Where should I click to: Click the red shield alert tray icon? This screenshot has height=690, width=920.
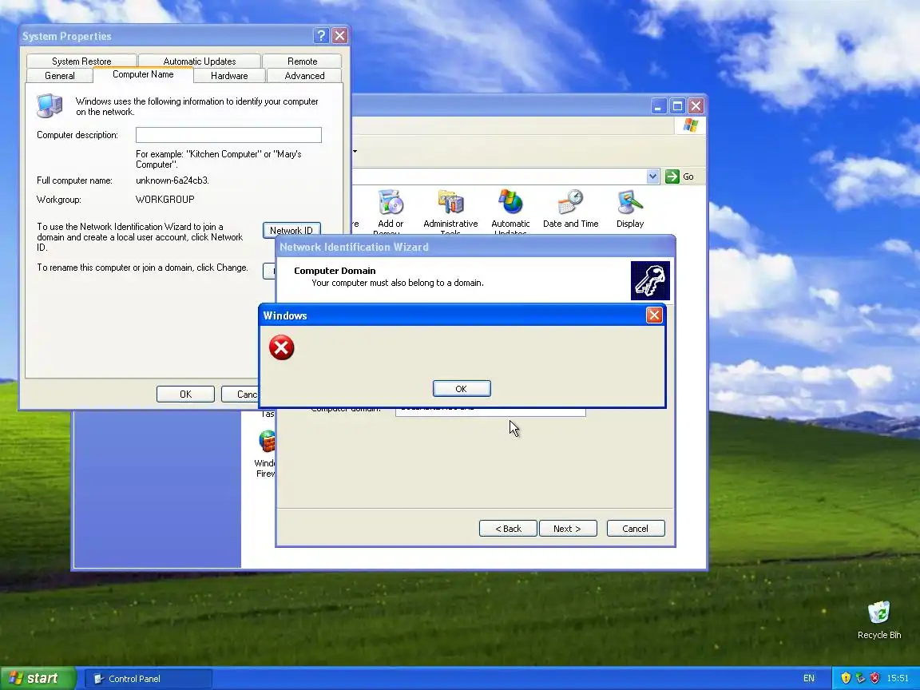874,678
